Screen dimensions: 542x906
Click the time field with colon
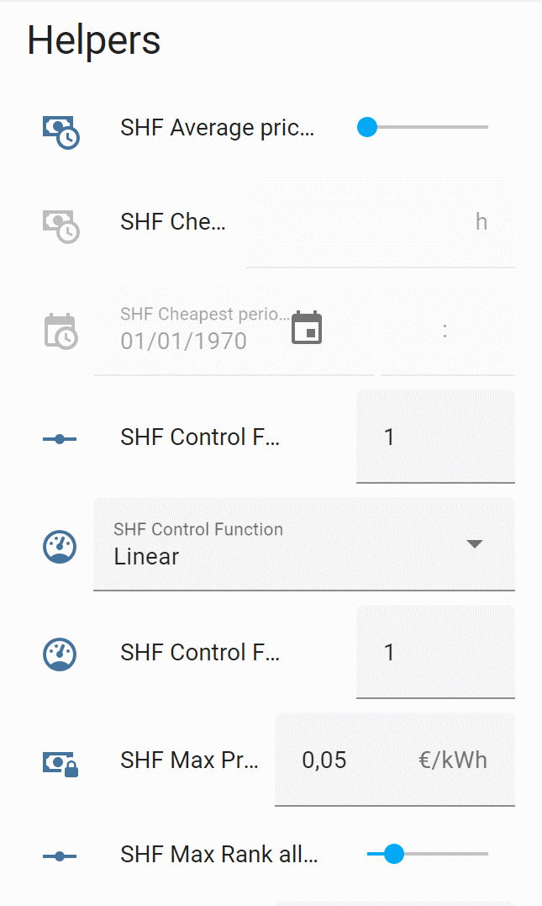(445, 331)
